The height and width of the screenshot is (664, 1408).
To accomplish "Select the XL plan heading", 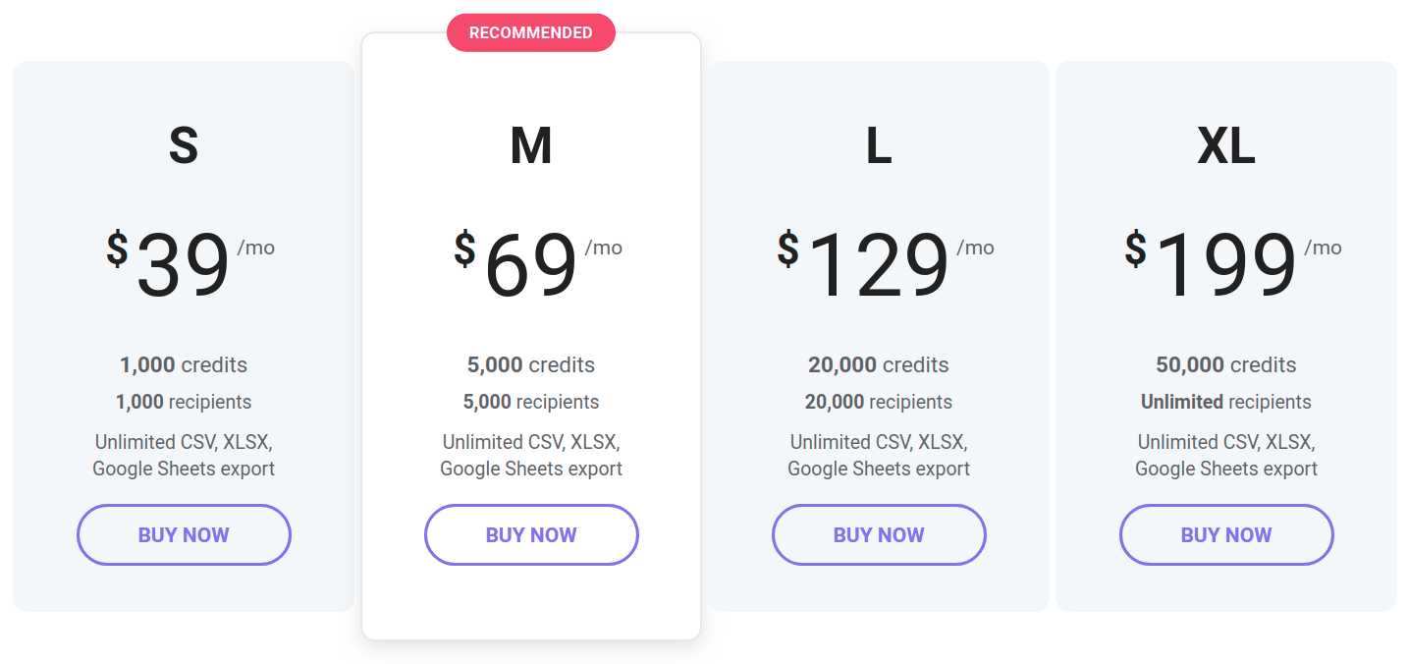I will tap(1226, 145).
